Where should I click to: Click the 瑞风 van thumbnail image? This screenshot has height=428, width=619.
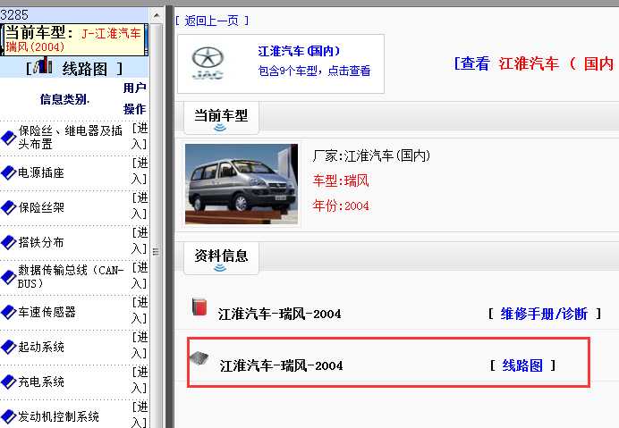point(242,184)
